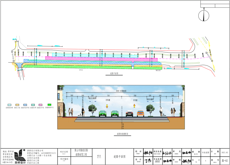Click the yellow hatched legend swatch
The height and width of the screenshot is (165, 230).
17,105
